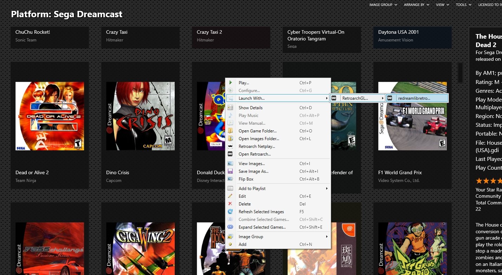Click the Platform: Sega Dreamcast heading
The image size is (502, 275).
click(x=67, y=14)
